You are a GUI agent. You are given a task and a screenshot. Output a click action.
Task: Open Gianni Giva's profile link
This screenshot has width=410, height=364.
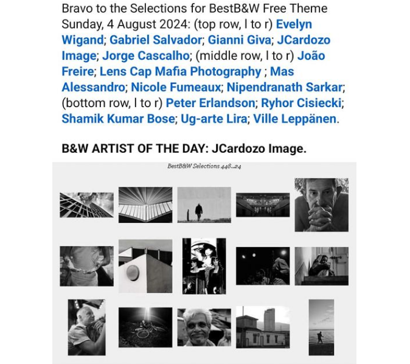[240, 40]
